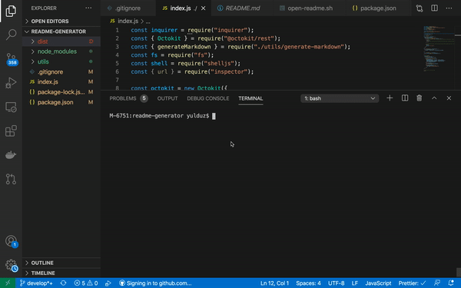Split the terminal panel
Viewport: 461px width, 288px height.
(405, 98)
